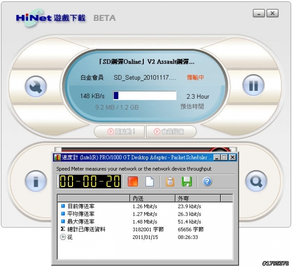Click the 會員好康 button

click(171, 131)
